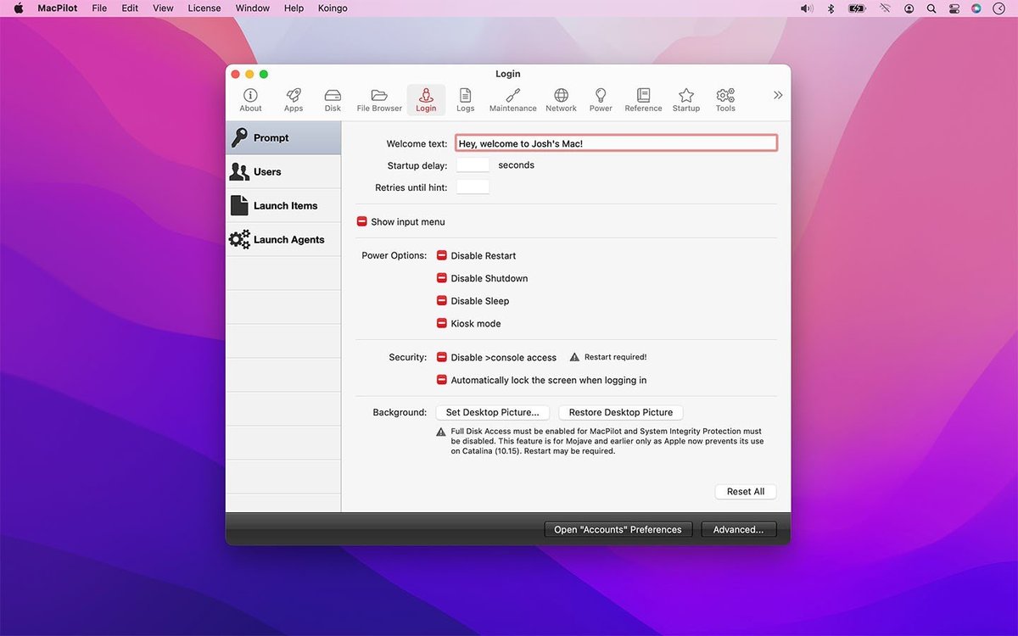Open the Logs panel
Image resolution: width=1018 pixels, height=636 pixels.
[x=465, y=99]
